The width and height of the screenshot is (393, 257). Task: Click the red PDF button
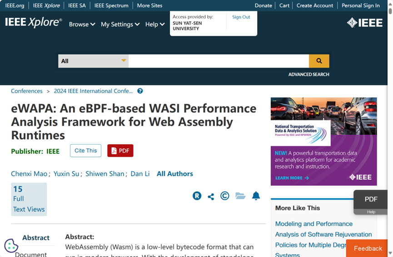pos(120,151)
